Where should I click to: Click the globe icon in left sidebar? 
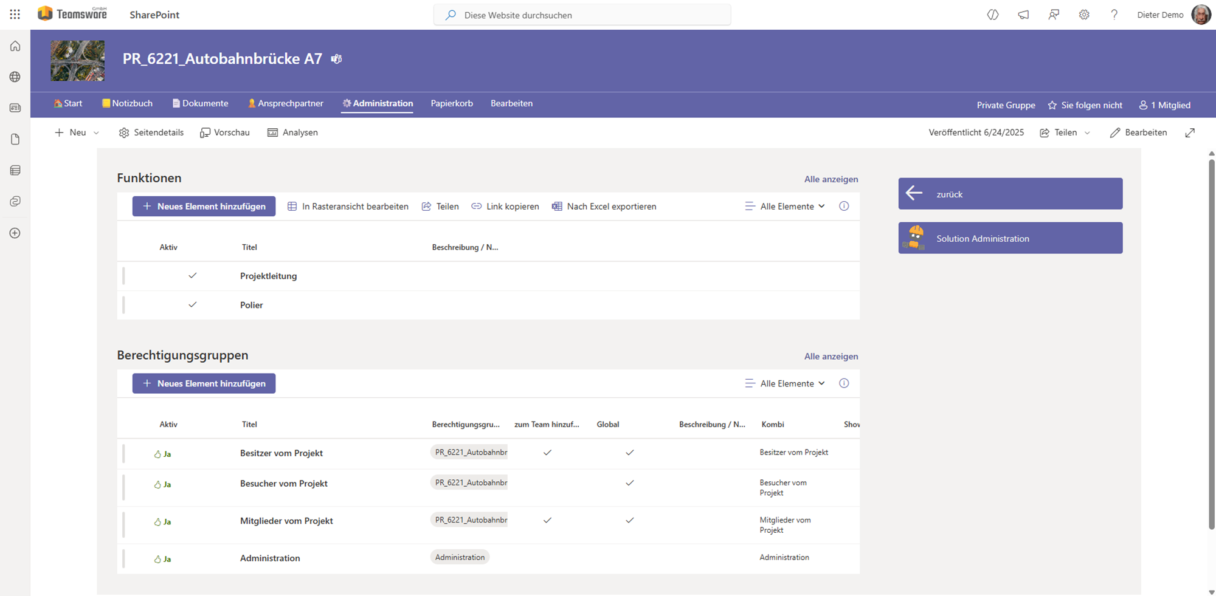(x=15, y=77)
